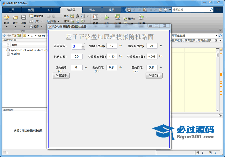
Task: Click the Run and Advance icon
Action: click(117, 17)
